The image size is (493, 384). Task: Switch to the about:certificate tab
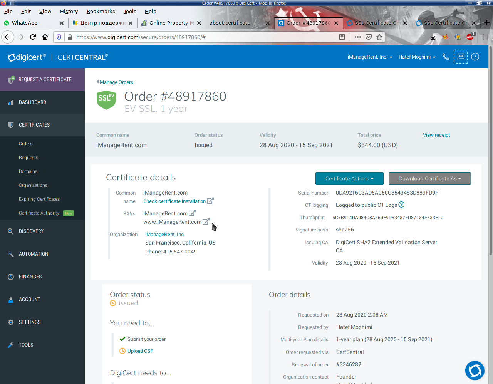(x=240, y=23)
